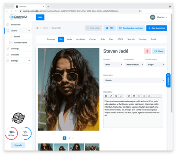The image size is (177, 156).
Task: Switch to the Castings tab
Action: (142, 39)
